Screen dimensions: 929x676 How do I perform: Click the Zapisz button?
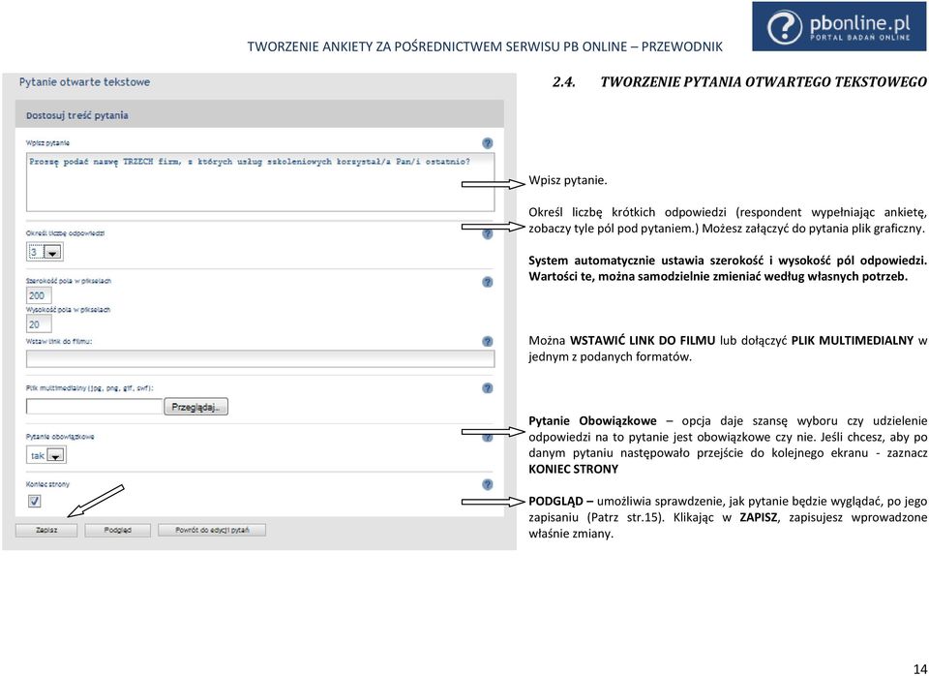[46, 530]
